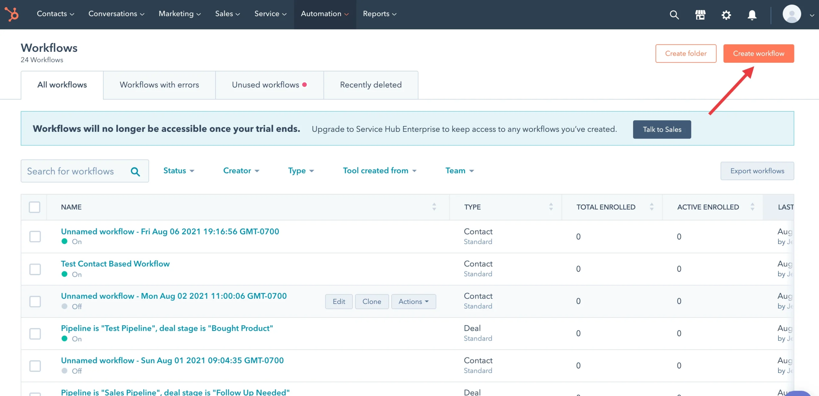Check the select-all checkbox in the table header
819x396 pixels.
click(x=35, y=207)
